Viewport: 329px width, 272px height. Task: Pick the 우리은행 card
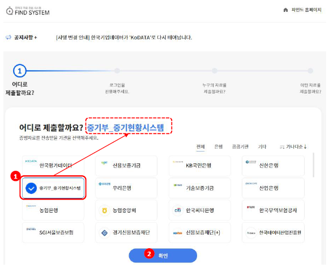point(126,188)
